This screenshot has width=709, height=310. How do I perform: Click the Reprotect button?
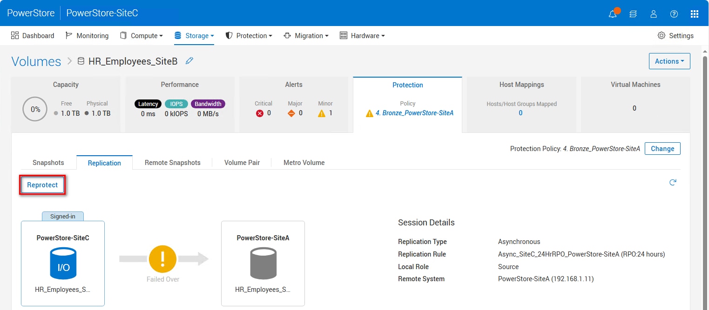[x=42, y=185]
